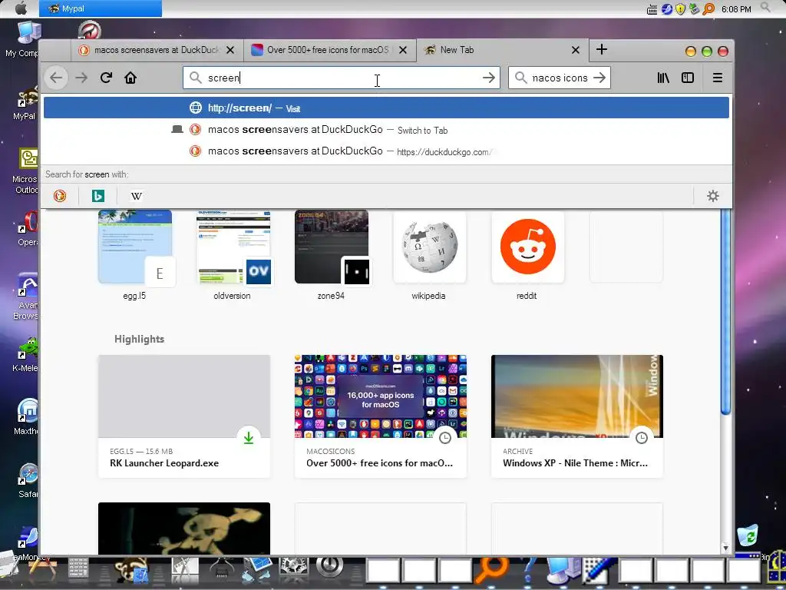
Task: Search with the Wikipedia one-off engine icon
Action: click(137, 196)
